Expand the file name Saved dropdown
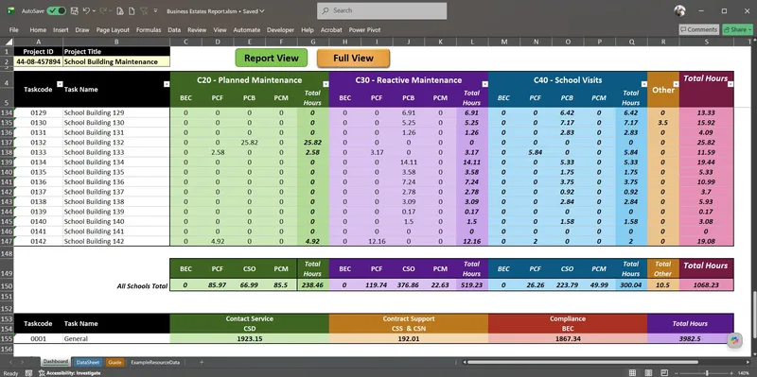Viewport: 757px width, 377px height. 262,11
